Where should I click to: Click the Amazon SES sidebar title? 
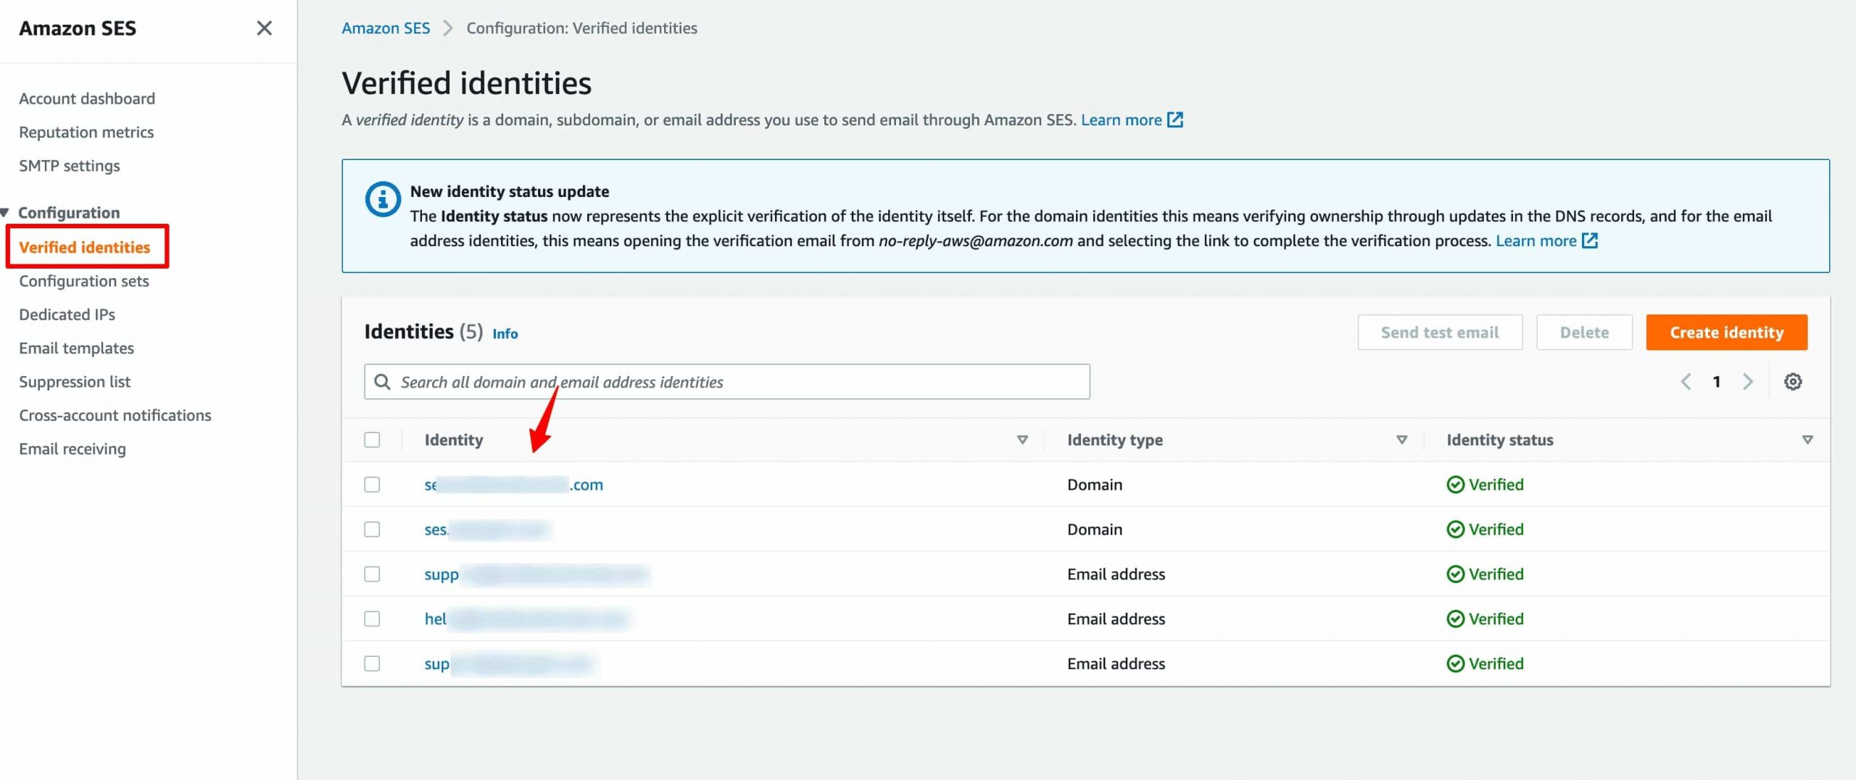tap(78, 28)
